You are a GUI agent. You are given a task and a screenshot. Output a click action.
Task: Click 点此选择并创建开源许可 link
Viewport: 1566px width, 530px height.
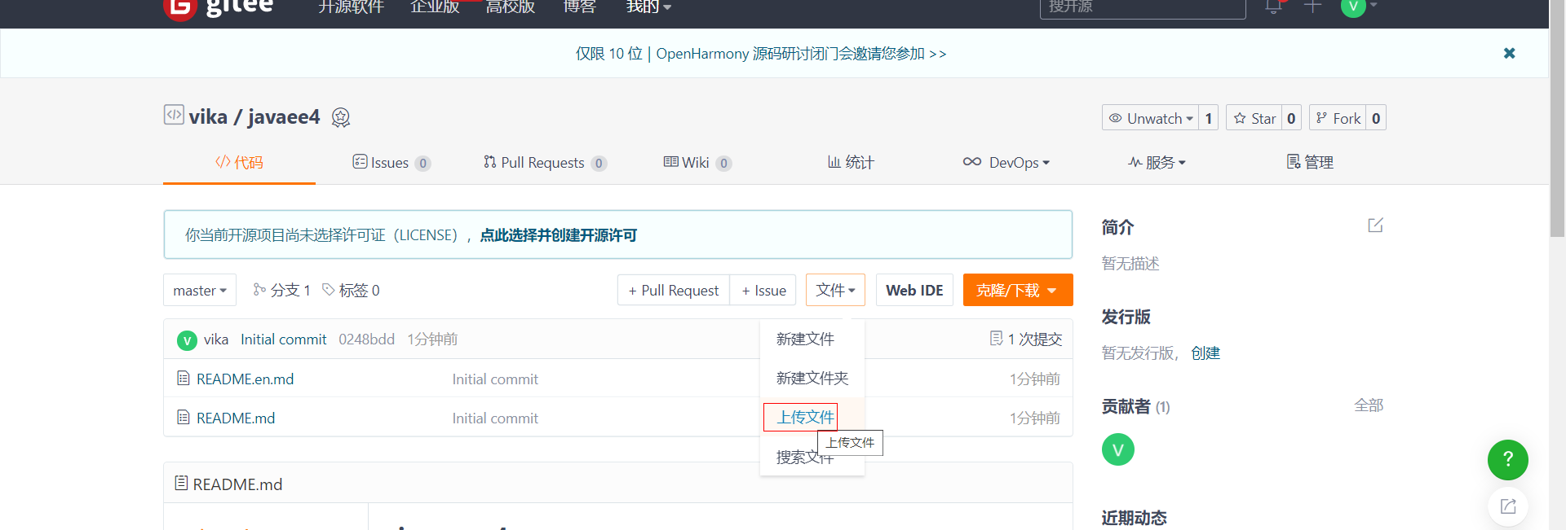pyautogui.click(x=559, y=235)
